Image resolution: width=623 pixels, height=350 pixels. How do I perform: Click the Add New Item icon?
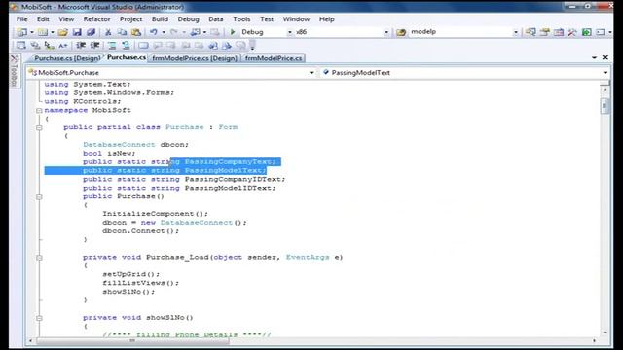[x=42, y=32]
